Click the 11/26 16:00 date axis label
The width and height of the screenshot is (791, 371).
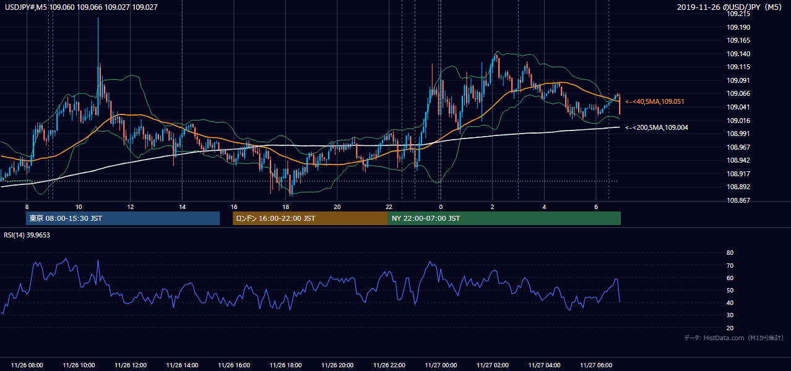pyautogui.click(x=234, y=365)
